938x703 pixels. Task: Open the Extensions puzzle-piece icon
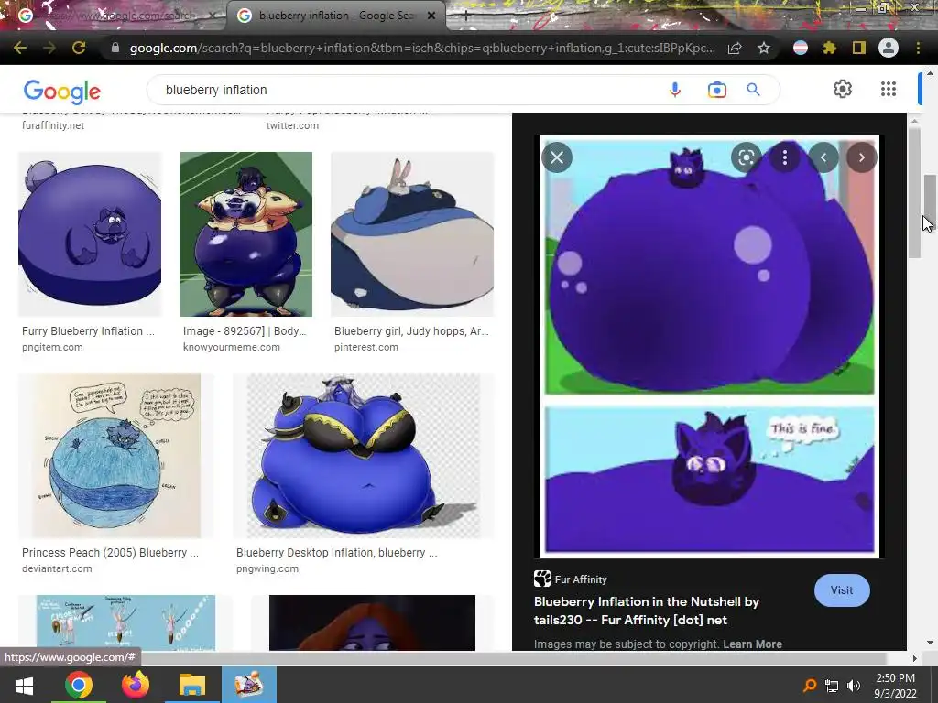point(830,48)
